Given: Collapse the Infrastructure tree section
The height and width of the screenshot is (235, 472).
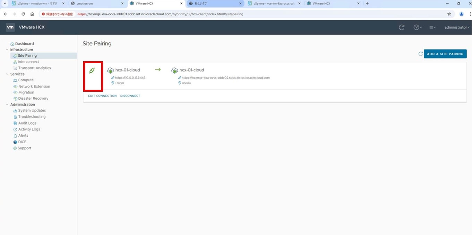Looking at the screenshot, I should point(7,50).
